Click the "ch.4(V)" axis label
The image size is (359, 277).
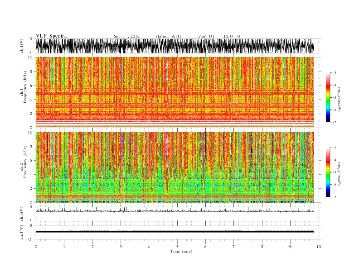point(22,232)
